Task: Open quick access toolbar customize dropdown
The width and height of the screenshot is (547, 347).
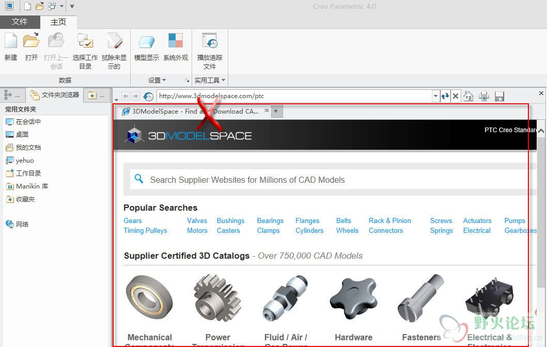Action: tap(72, 6)
